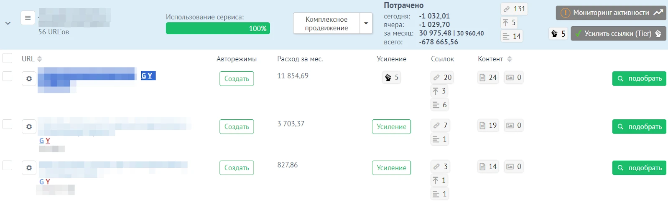The height and width of the screenshot is (202, 668).
Task: Click подобрать button in the 827,86 row
Action: [x=639, y=168]
